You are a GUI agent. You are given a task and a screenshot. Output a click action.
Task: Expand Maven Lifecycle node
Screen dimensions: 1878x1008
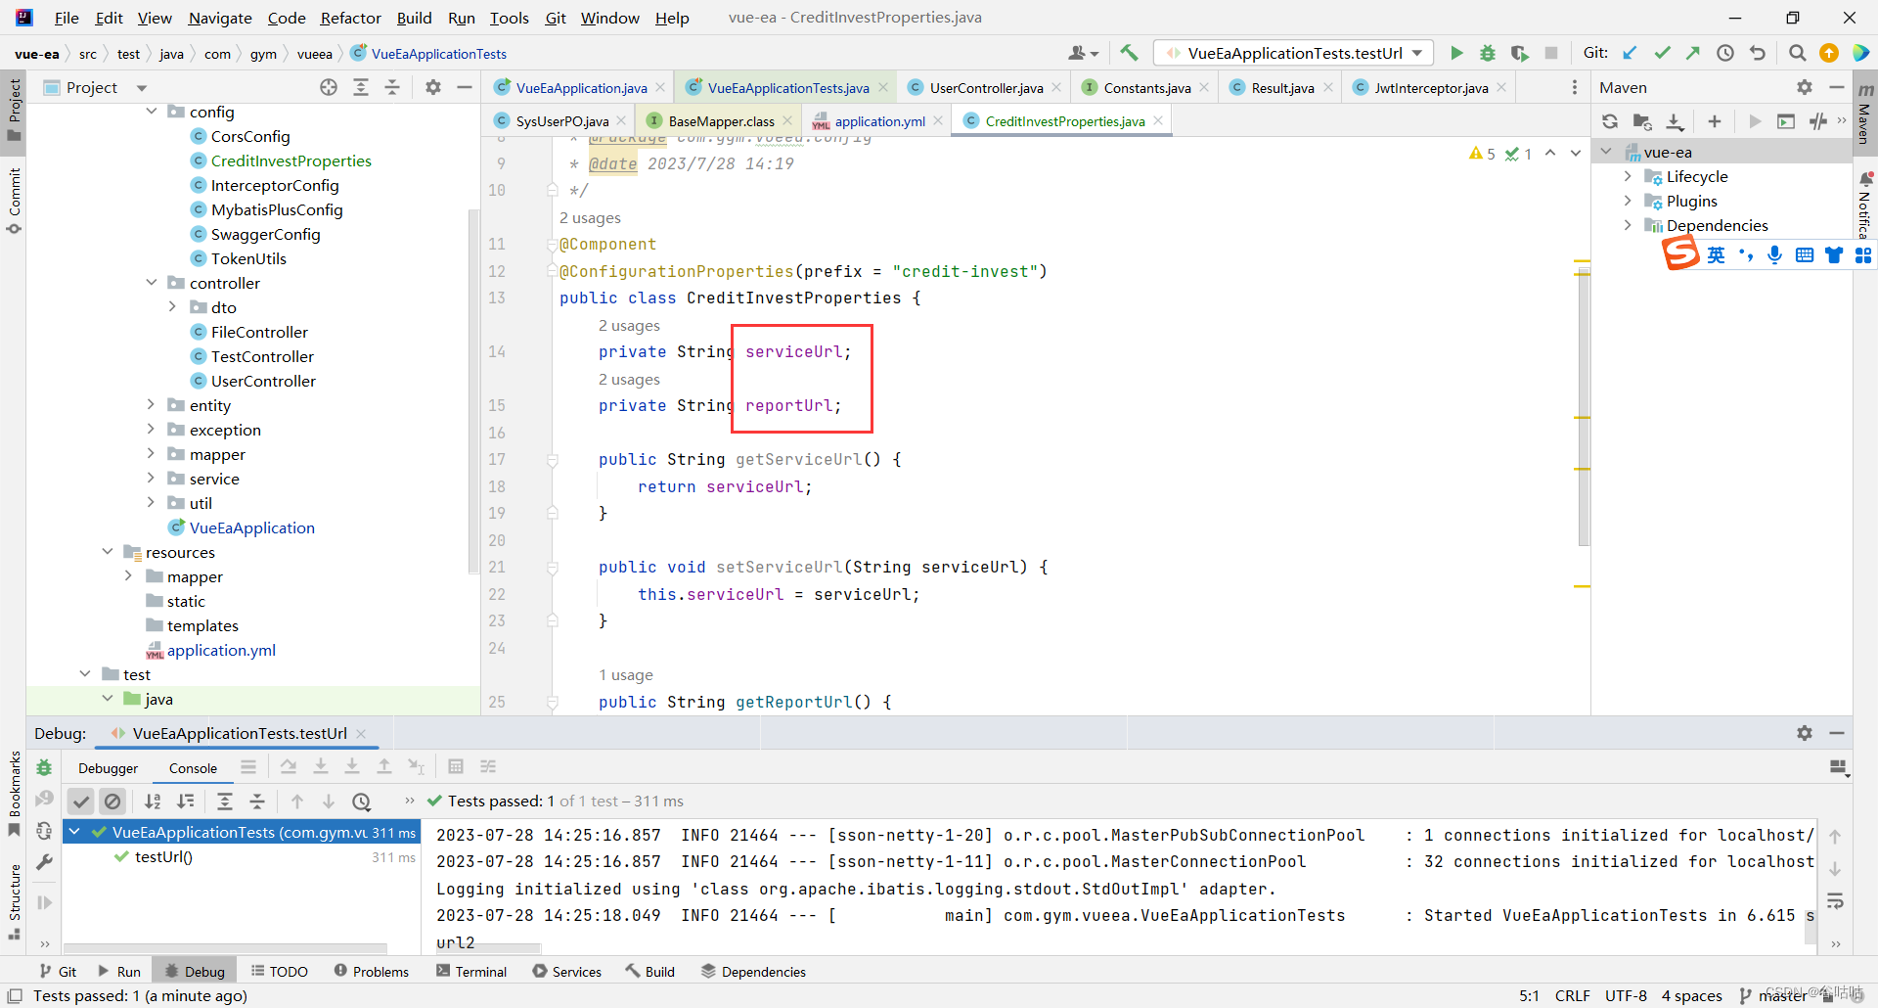(1628, 176)
